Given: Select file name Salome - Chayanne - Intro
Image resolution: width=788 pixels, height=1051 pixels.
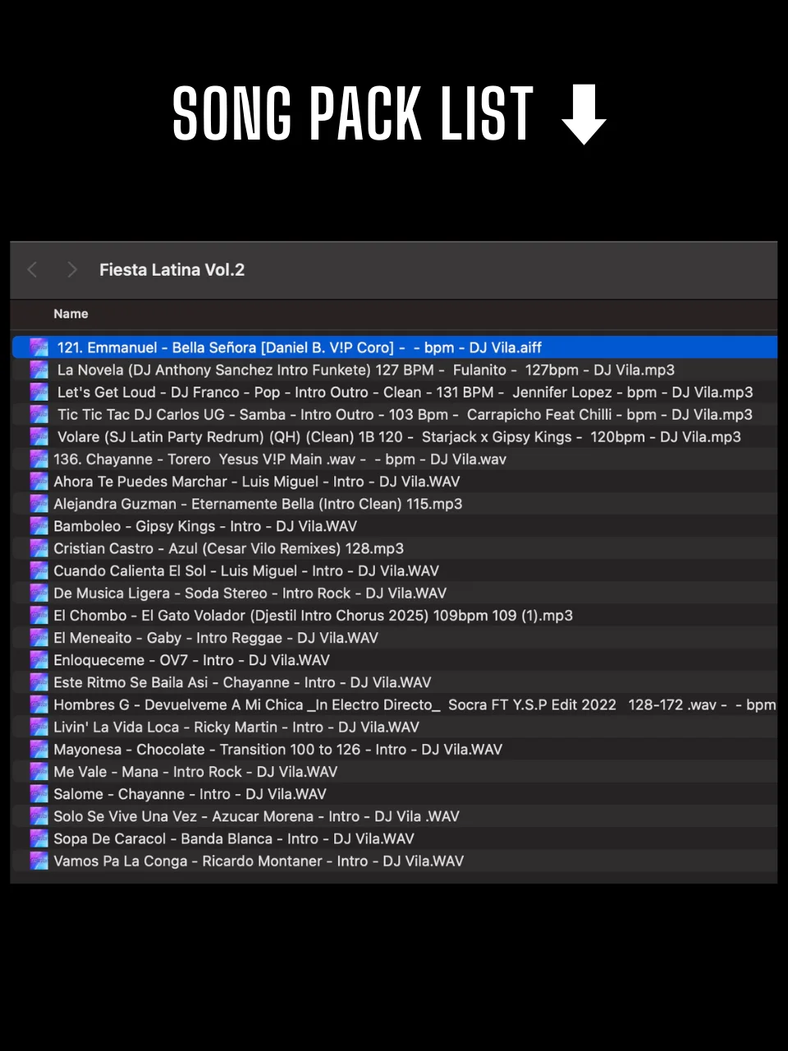Looking at the screenshot, I should pyautogui.click(x=190, y=793).
